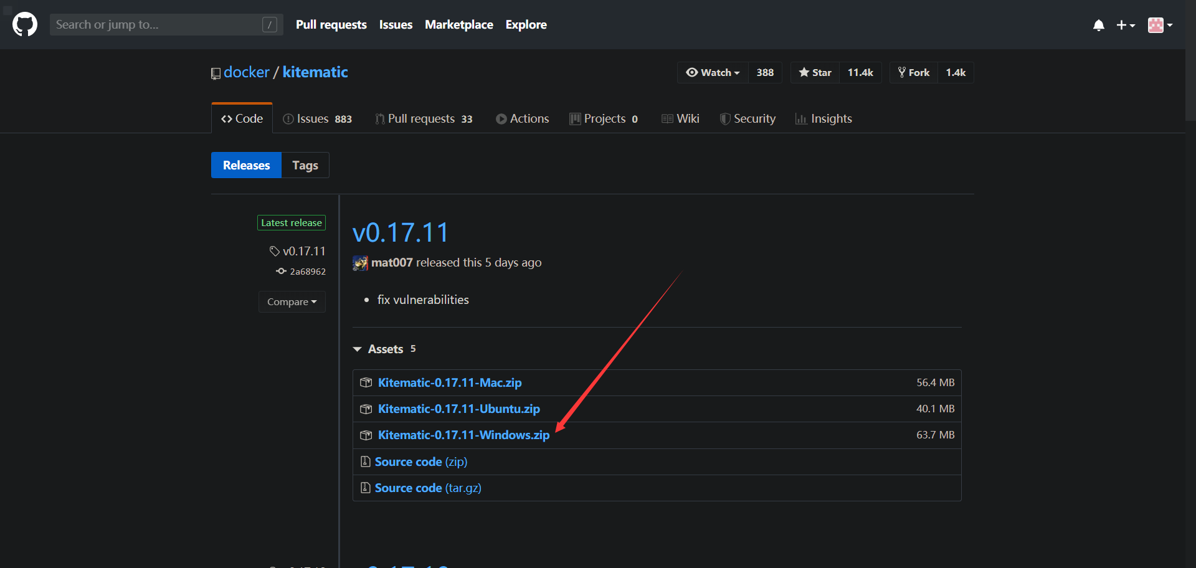This screenshot has height=568, width=1196.
Task: Open the user avatar menu
Action: pyautogui.click(x=1160, y=25)
